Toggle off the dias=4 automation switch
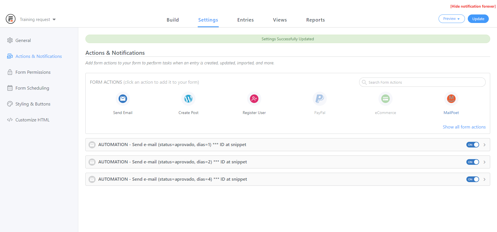Screen dimensions: 497x232 click(473, 179)
